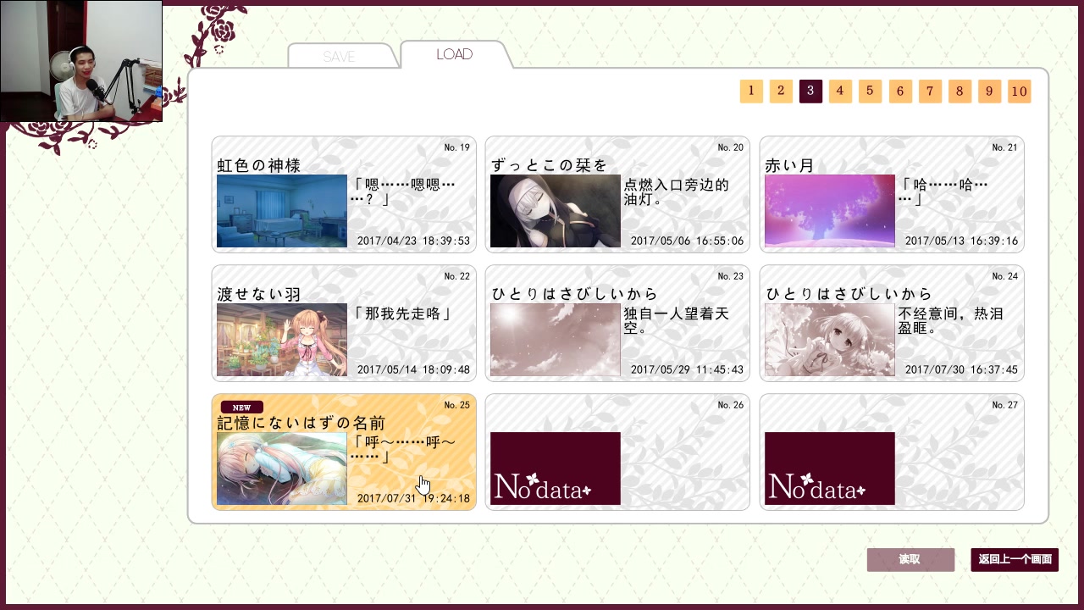Click title 記憶にないはずの名前
The width and height of the screenshot is (1084, 610).
coord(301,423)
